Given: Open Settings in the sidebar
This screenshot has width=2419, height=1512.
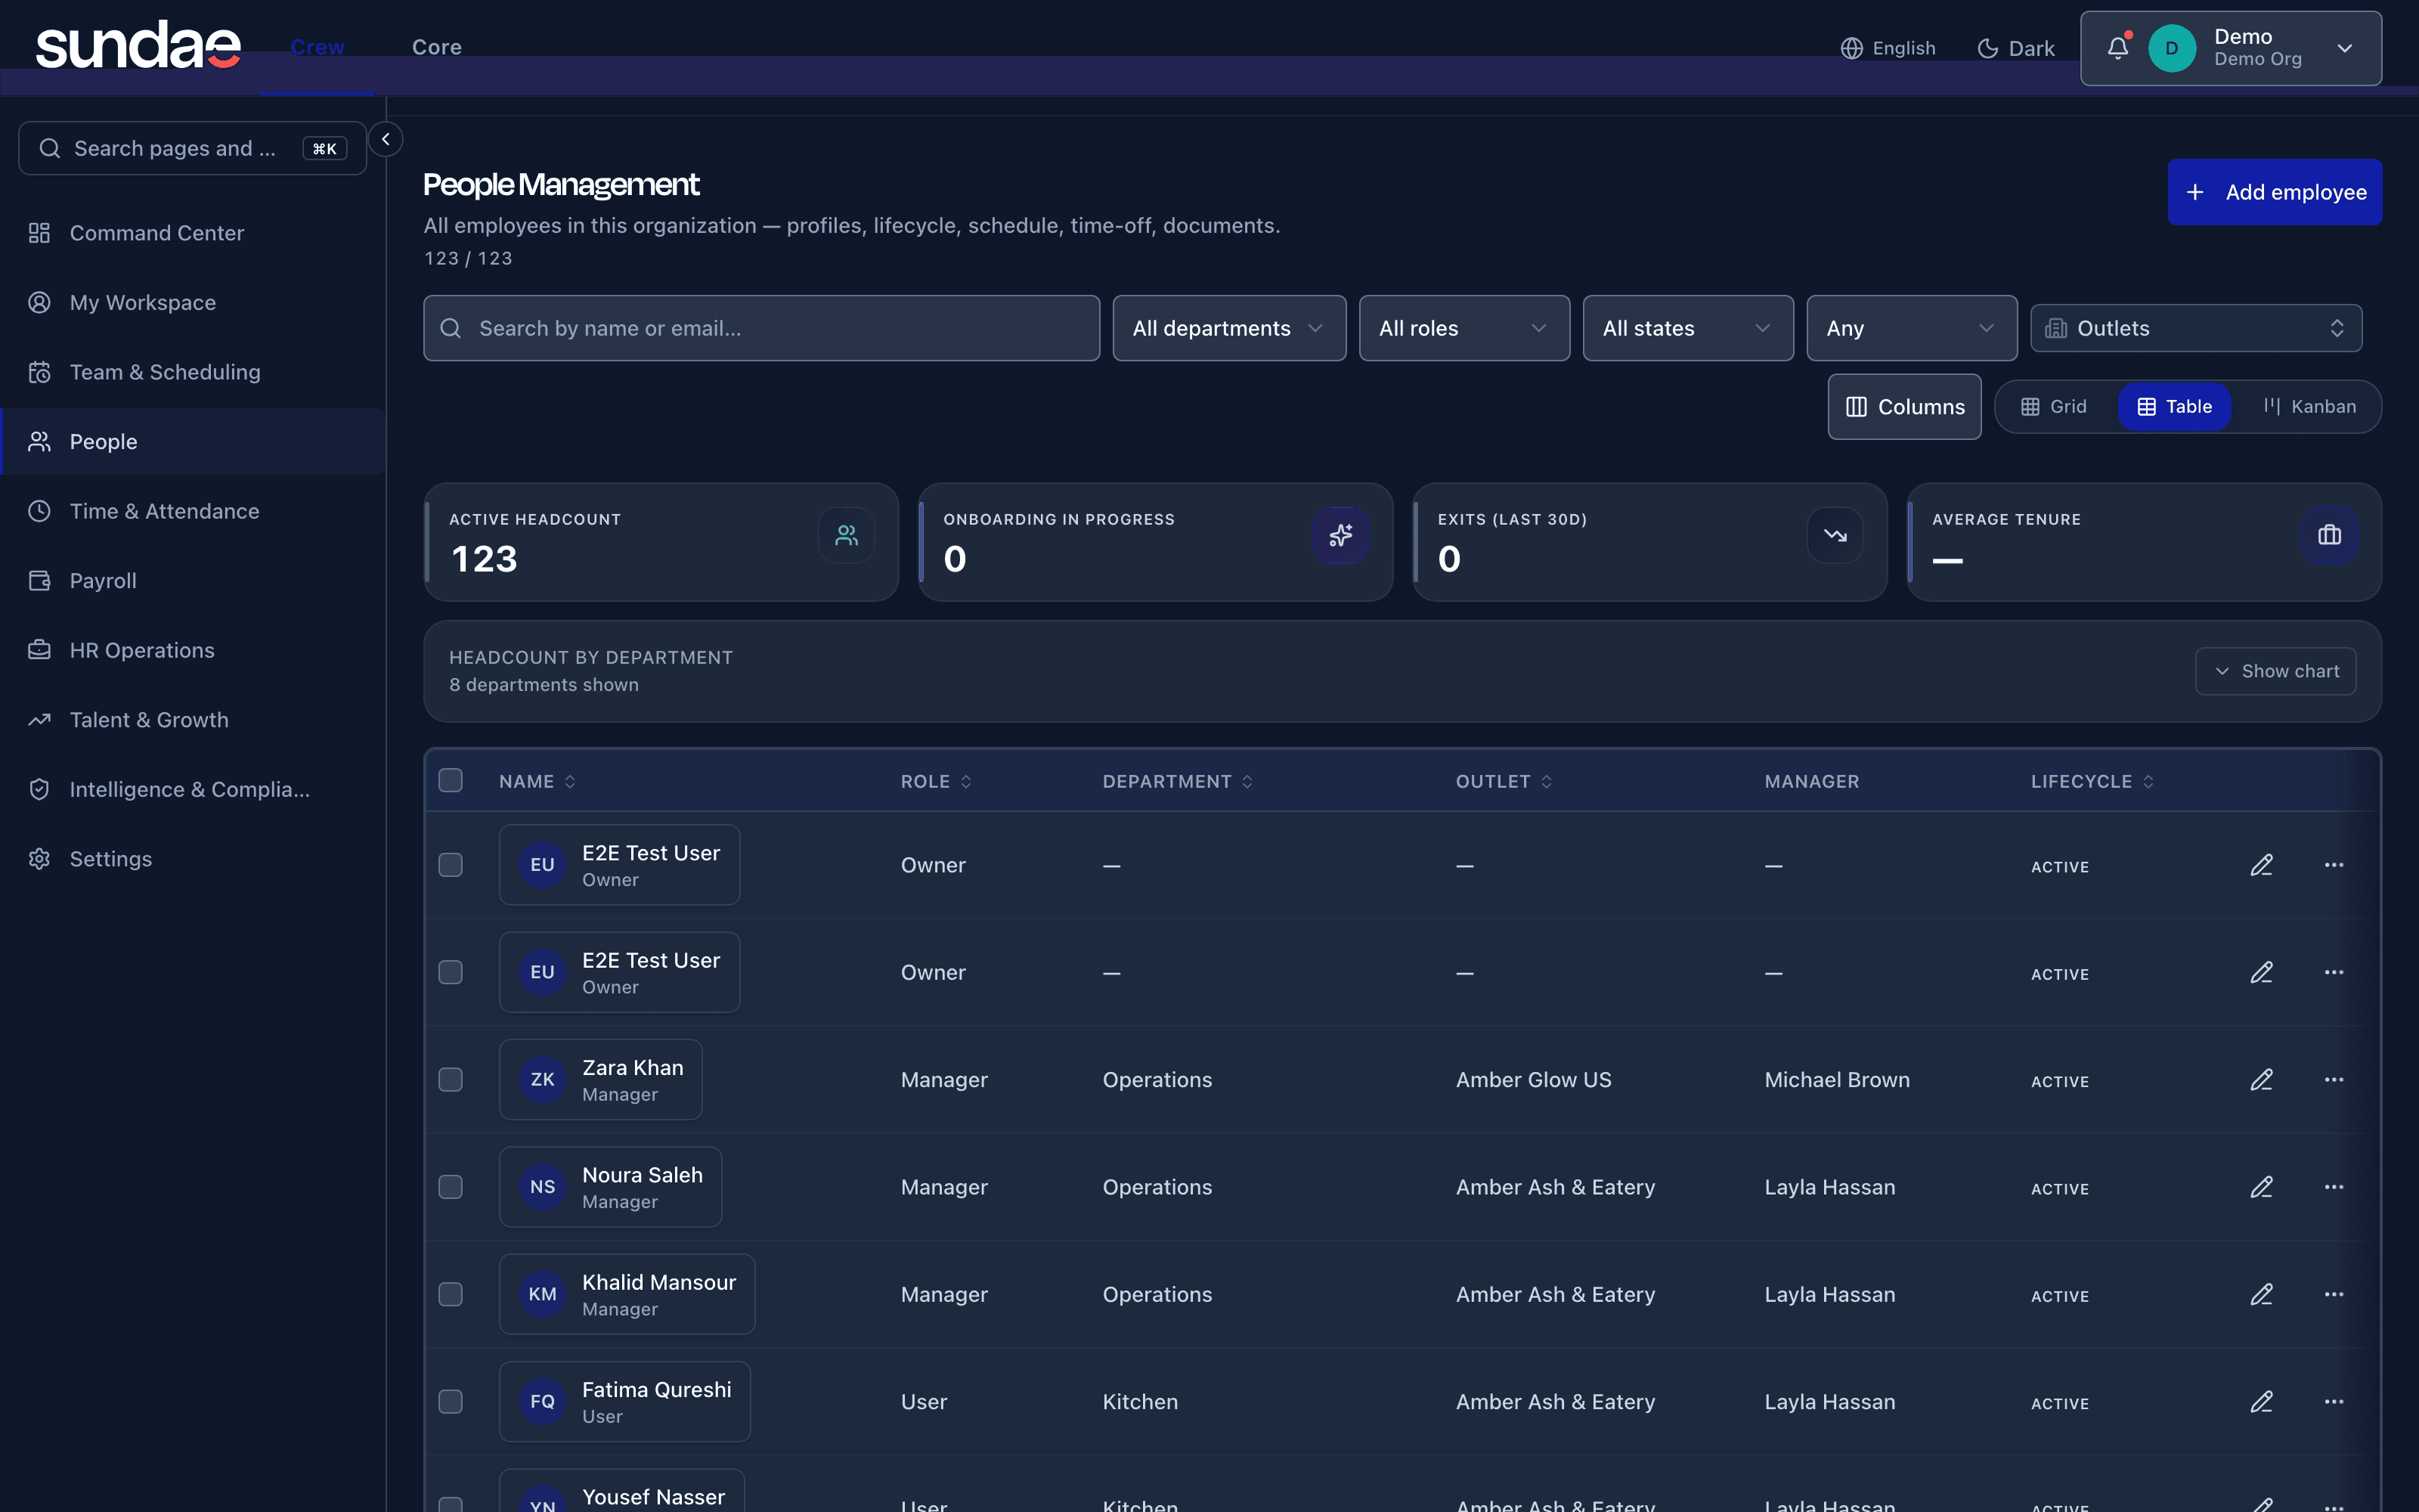Looking at the screenshot, I should 193,859.
